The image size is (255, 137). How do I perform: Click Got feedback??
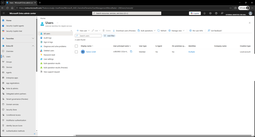(x=215, y=31)
